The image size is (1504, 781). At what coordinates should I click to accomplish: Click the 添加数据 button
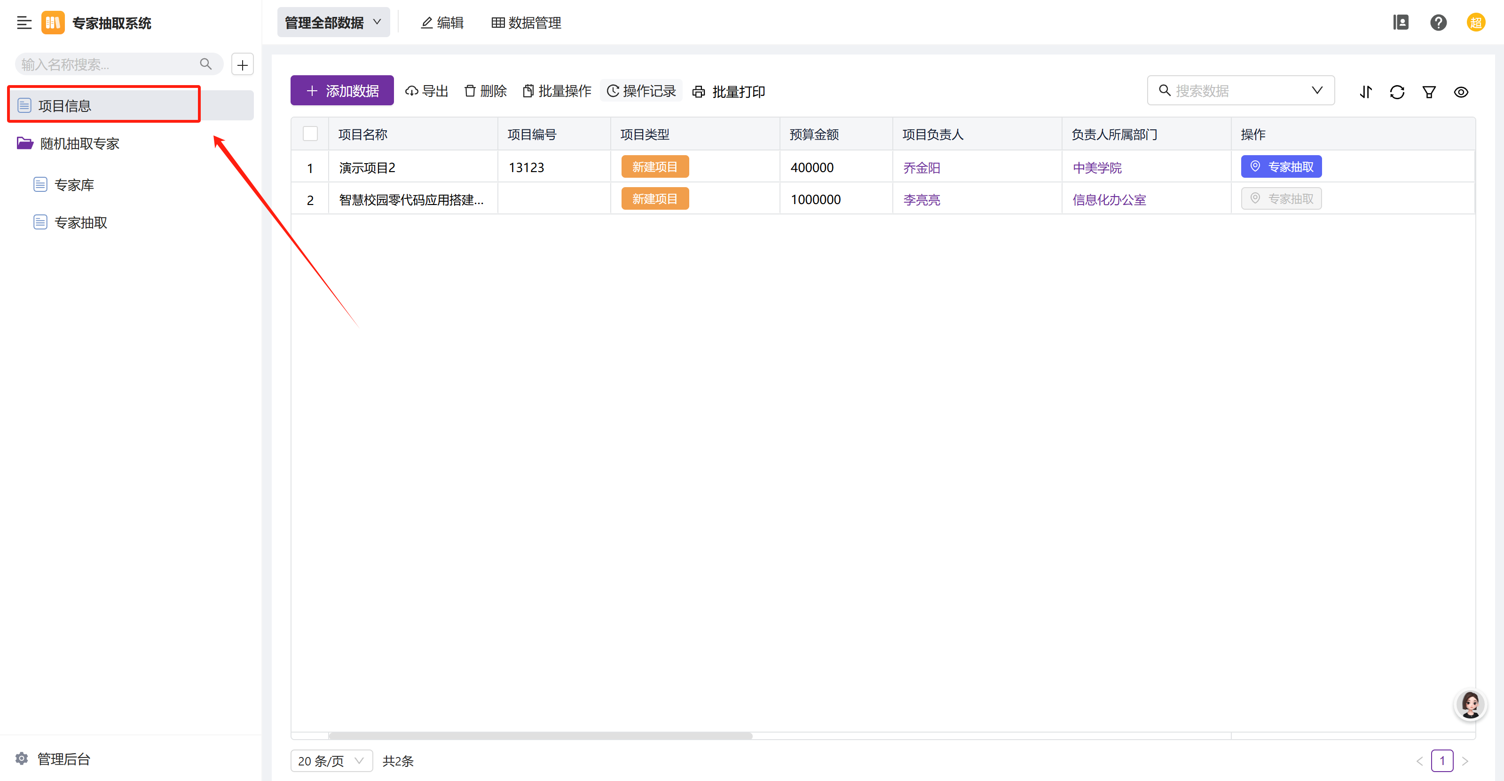[x=342, y=91]
